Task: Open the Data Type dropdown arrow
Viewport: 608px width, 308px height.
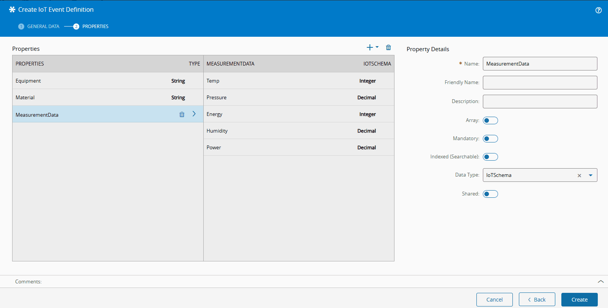Action: (591, 175)
